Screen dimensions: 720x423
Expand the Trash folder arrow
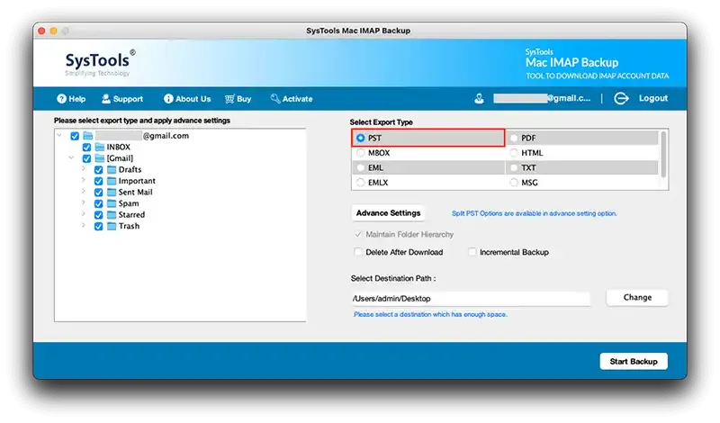pos(83,225)
